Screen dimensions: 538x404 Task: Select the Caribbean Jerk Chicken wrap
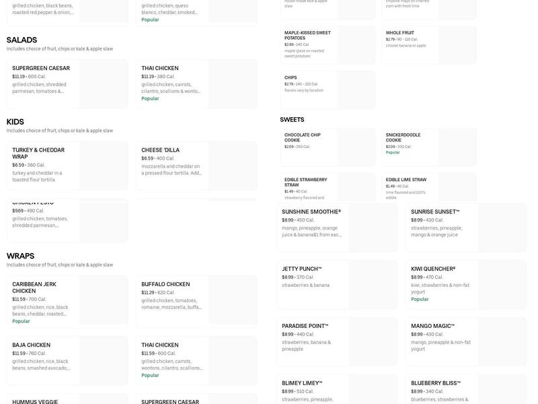67,302
